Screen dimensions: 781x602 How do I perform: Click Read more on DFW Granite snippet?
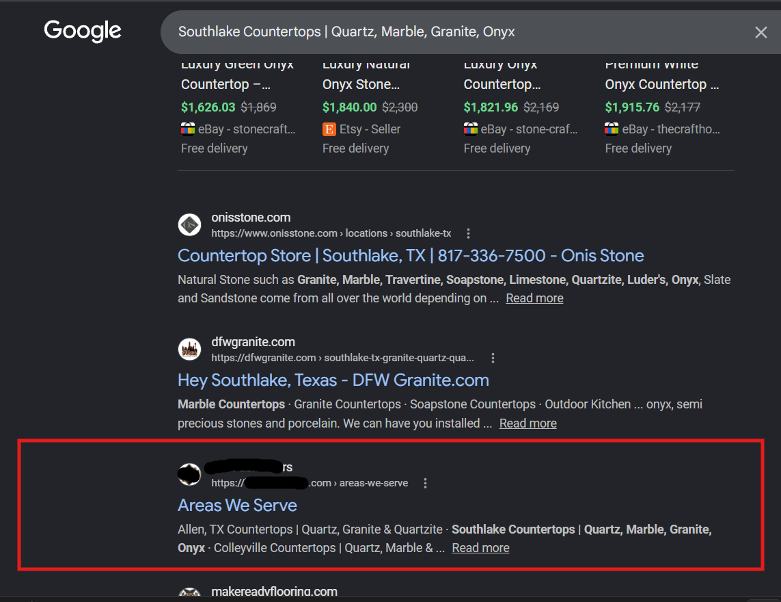pyautogui.click(x=528, y=423)
